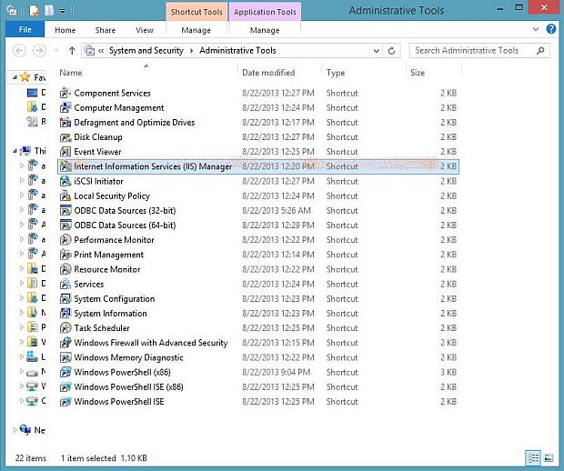Select the System Configuration icon

(x=65, y=299)
